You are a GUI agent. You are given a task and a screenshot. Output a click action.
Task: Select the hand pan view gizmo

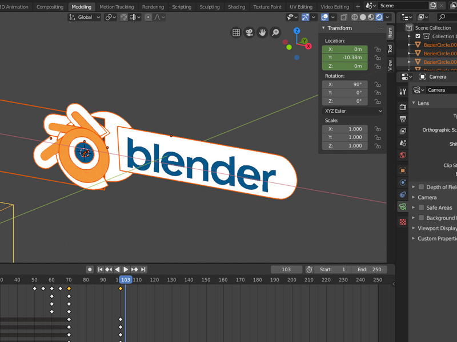(262, 32)
